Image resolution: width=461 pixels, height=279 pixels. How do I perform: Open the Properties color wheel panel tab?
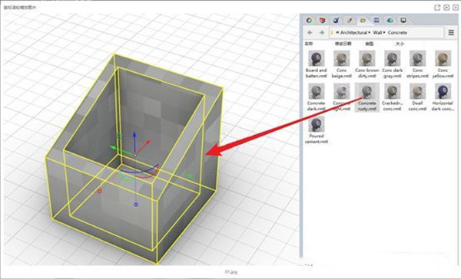coord(309,20)
